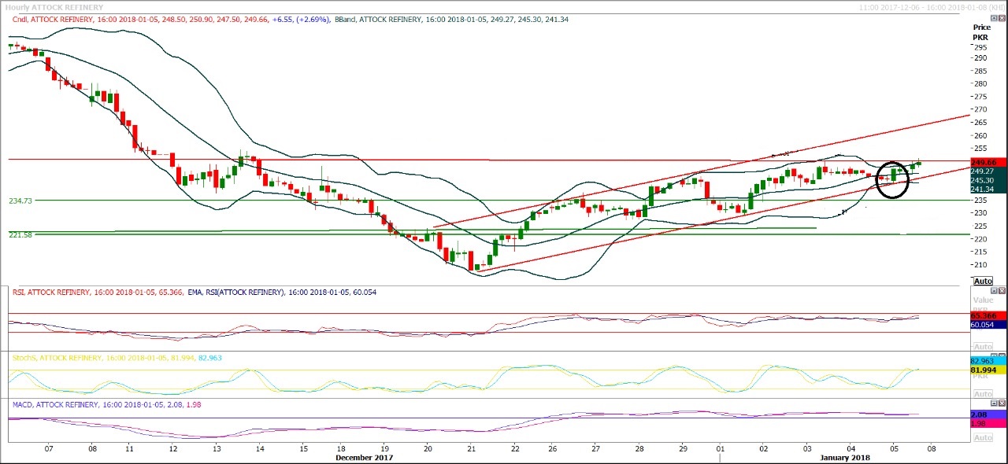The width and height of the screenshot is (1008, 464).
Task: Minimize the price chart panel
Action: (994, 18)
